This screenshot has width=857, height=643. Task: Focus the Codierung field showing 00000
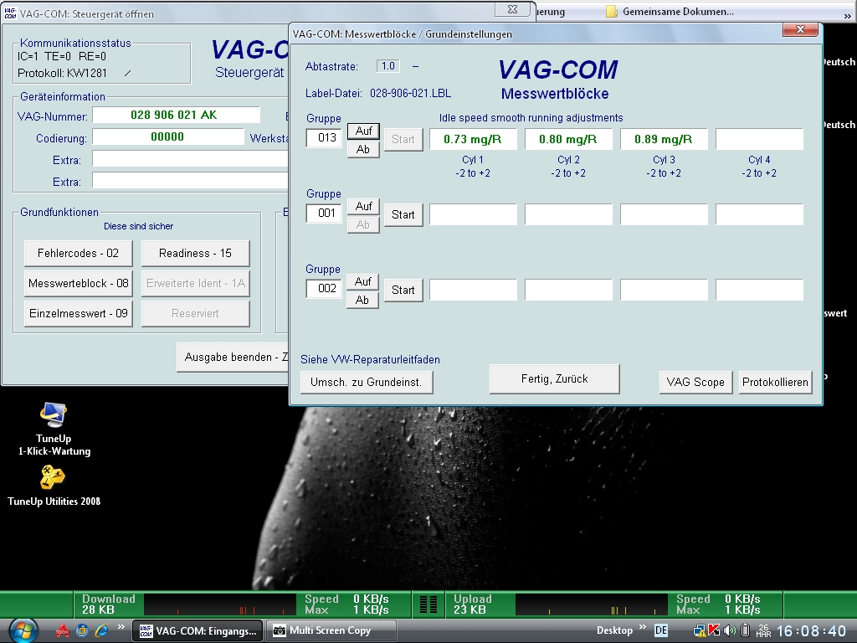(167, 136)
